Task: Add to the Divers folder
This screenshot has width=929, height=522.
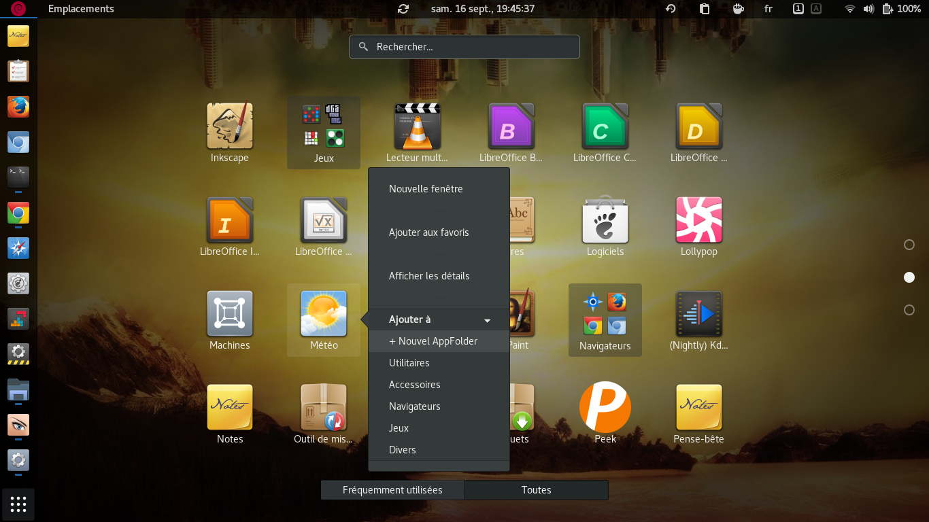Action: click(439, 450)
